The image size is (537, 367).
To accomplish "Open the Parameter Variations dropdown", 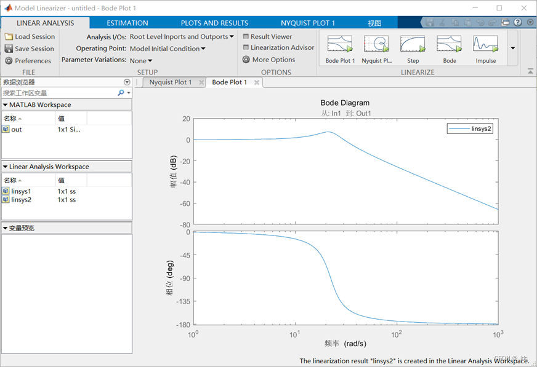I will [141, 61].
